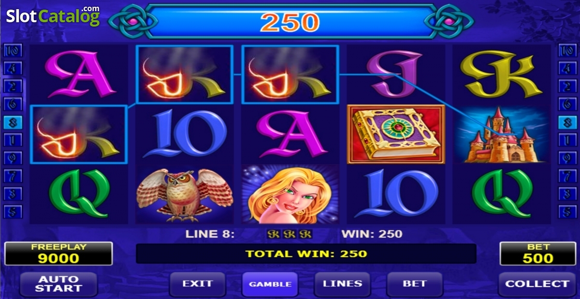Click the SlotCatalog.com logo
Viewport: 580px width, 299px height.
pyautogui.click(x=53, y=15)
